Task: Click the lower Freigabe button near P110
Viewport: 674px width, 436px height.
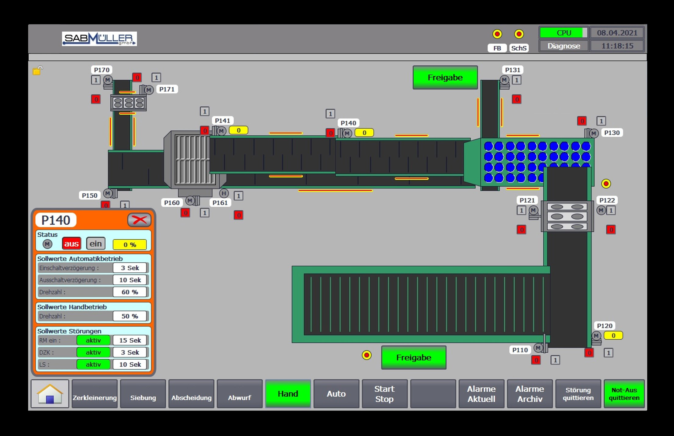Action: tap(414, 358)
